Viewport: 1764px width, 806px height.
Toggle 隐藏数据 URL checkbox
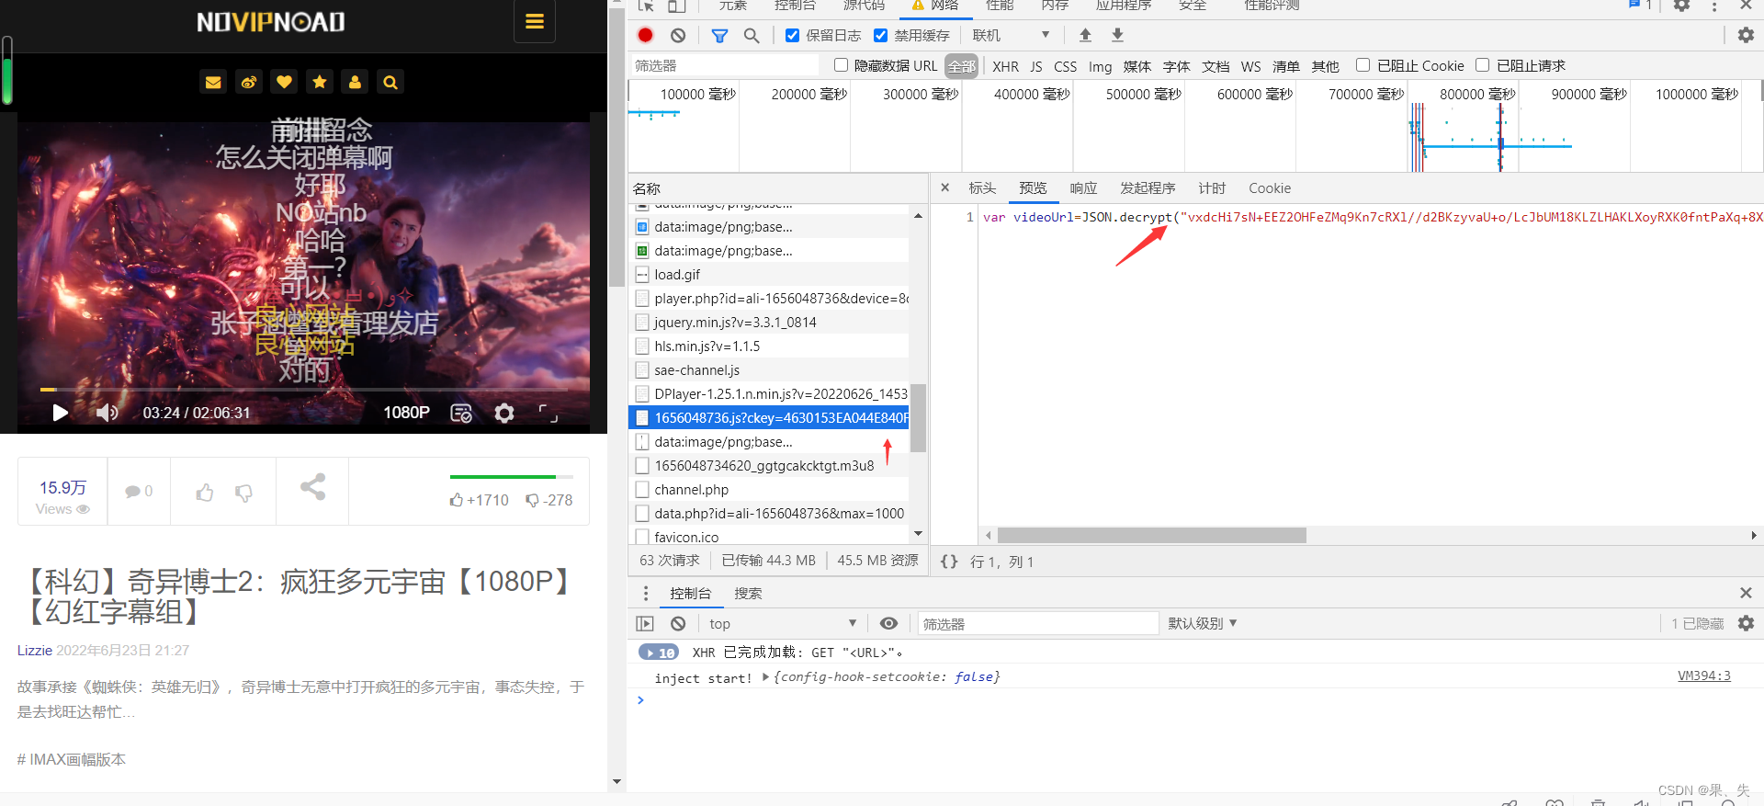[x=841, y=65]
